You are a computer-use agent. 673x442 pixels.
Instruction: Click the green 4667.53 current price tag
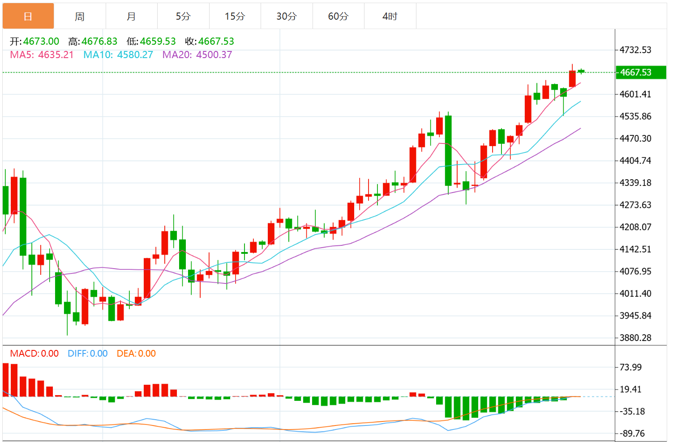coord(640,72)
